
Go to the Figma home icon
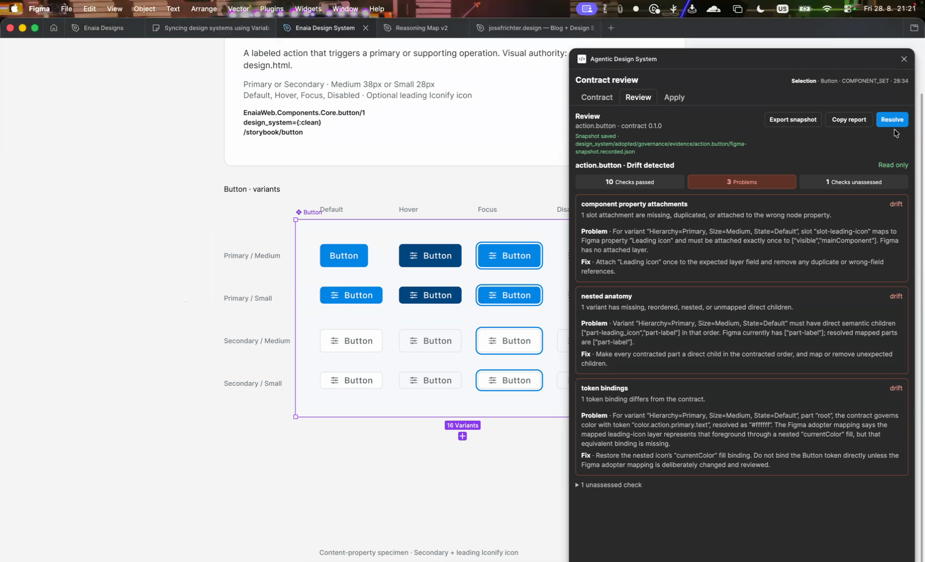(54, 28)
